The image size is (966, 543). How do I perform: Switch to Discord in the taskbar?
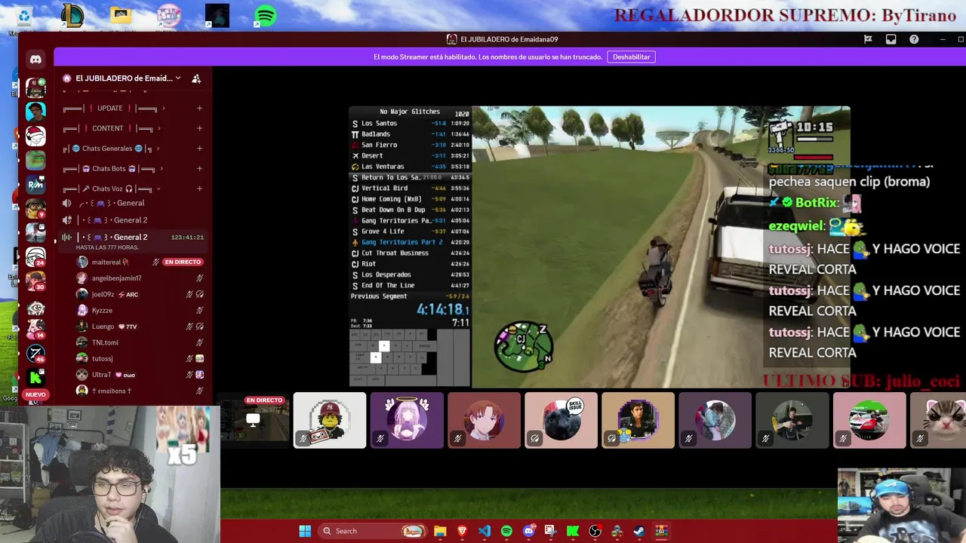[x=529, y=531]
